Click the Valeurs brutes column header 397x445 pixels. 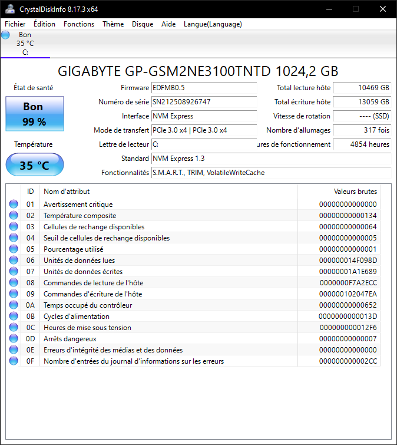point(339,192)
